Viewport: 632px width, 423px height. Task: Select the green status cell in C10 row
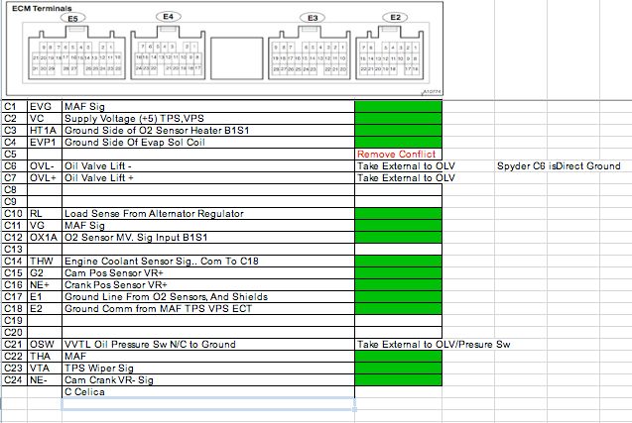click(x=398, y=213)
